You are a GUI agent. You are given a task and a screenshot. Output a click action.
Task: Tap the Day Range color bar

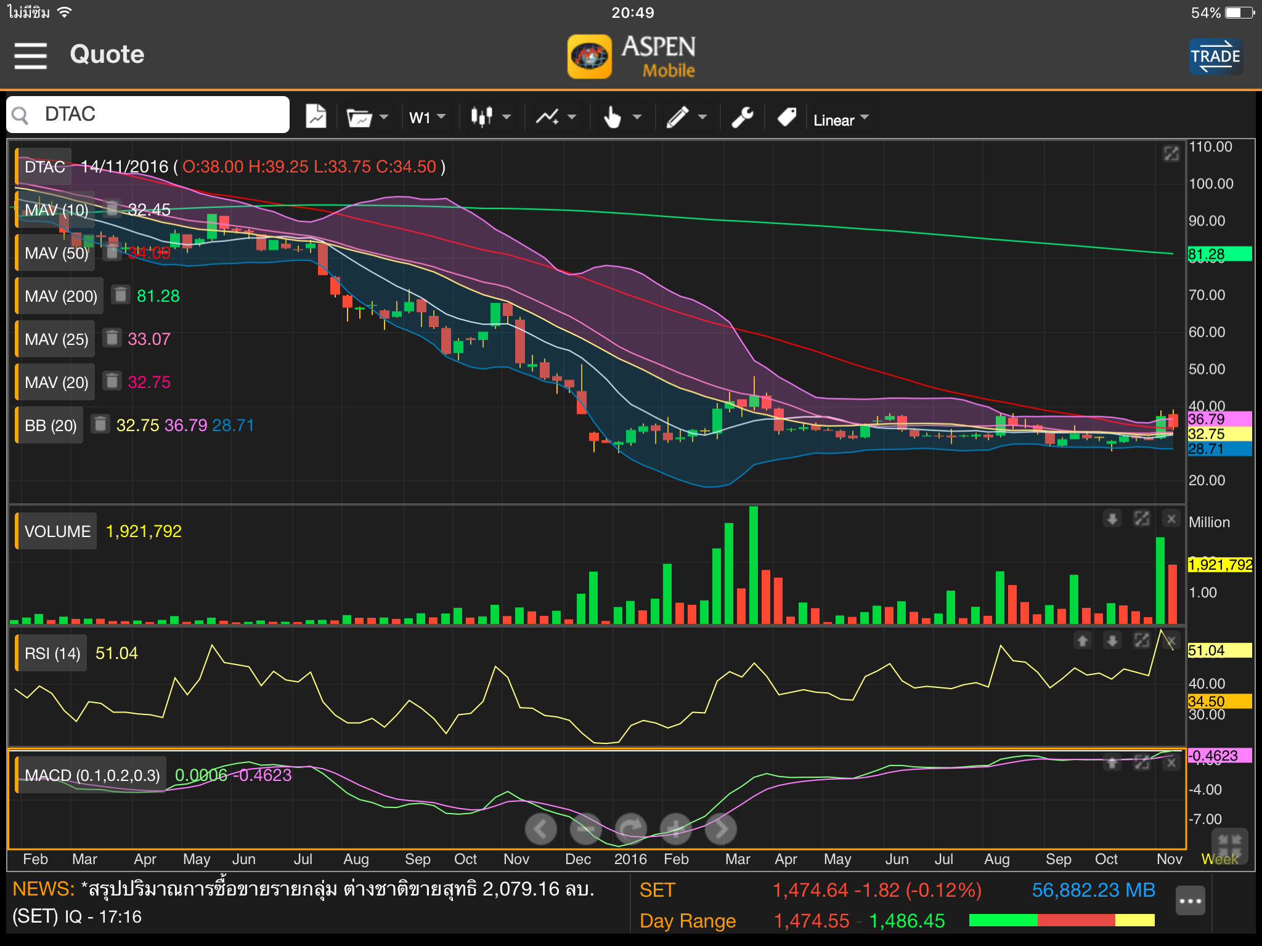click(x=1062, y=920)
